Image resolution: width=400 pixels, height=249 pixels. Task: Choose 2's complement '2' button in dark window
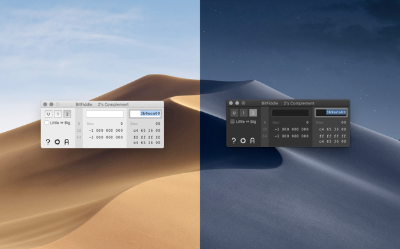coord(253,113)
